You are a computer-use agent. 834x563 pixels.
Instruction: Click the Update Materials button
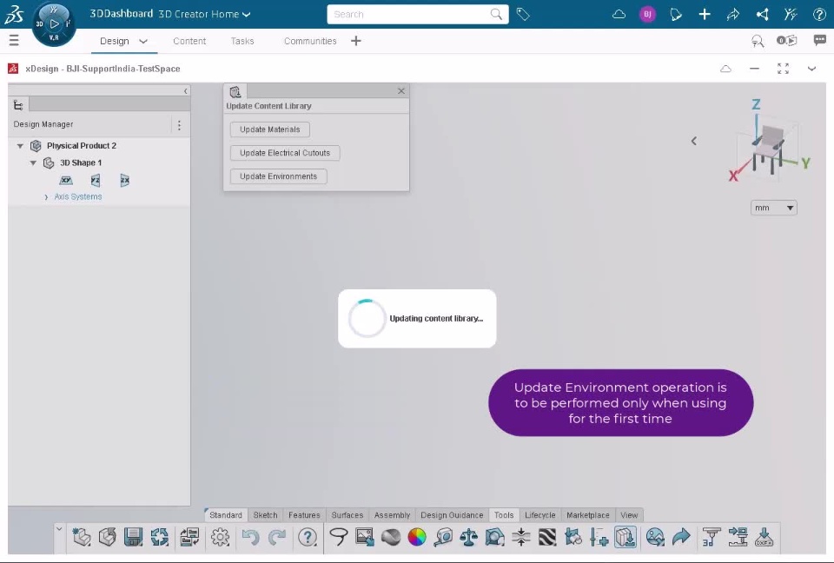pyautogui.click(x=269, y=129)
